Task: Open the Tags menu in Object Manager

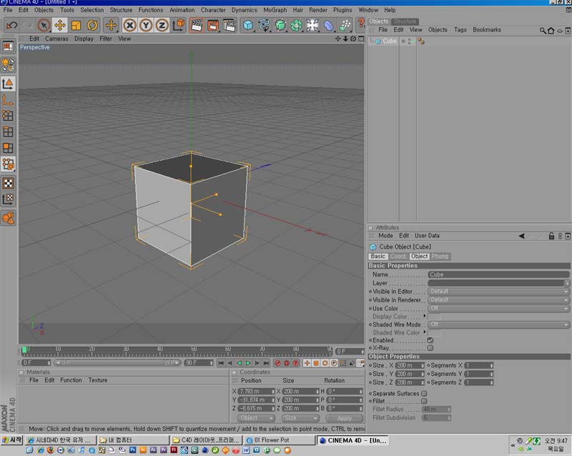Action: [x=460, y=30]
